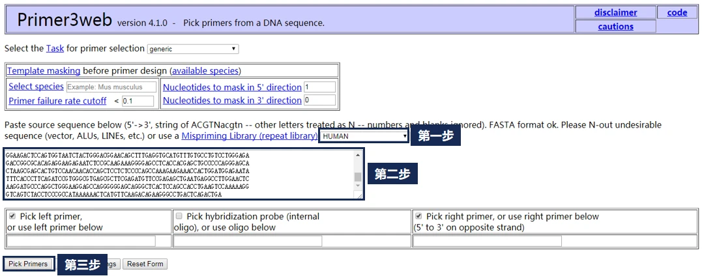
Task: Tick the Pick left primer checkbox
Action: [x=12, y=215]
